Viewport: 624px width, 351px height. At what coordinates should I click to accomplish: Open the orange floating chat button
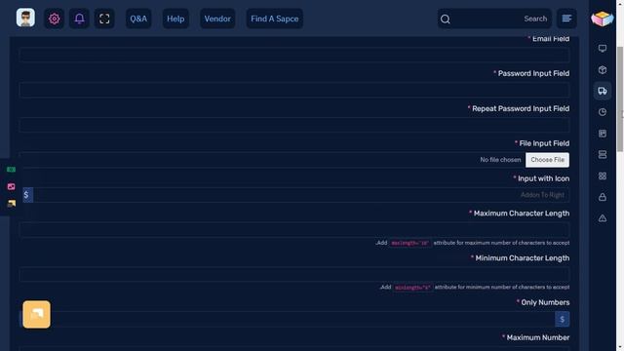click(37, 314)
